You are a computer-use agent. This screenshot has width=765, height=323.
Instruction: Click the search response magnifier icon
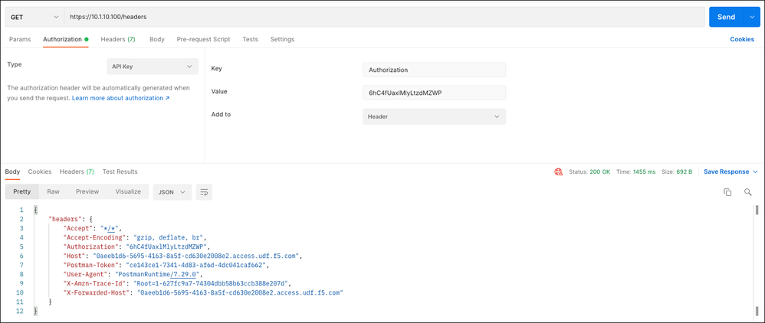click(748, 192)
